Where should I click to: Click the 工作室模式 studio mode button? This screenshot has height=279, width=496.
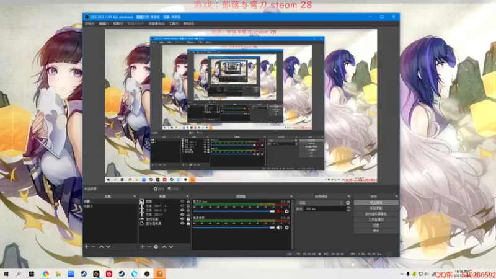coord(376,220)
